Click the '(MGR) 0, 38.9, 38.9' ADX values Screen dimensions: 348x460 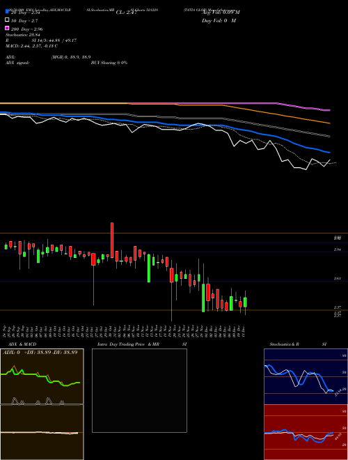coord(71,57)
